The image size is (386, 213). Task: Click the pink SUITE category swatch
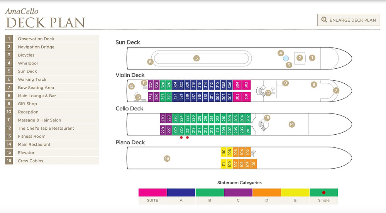152,192
